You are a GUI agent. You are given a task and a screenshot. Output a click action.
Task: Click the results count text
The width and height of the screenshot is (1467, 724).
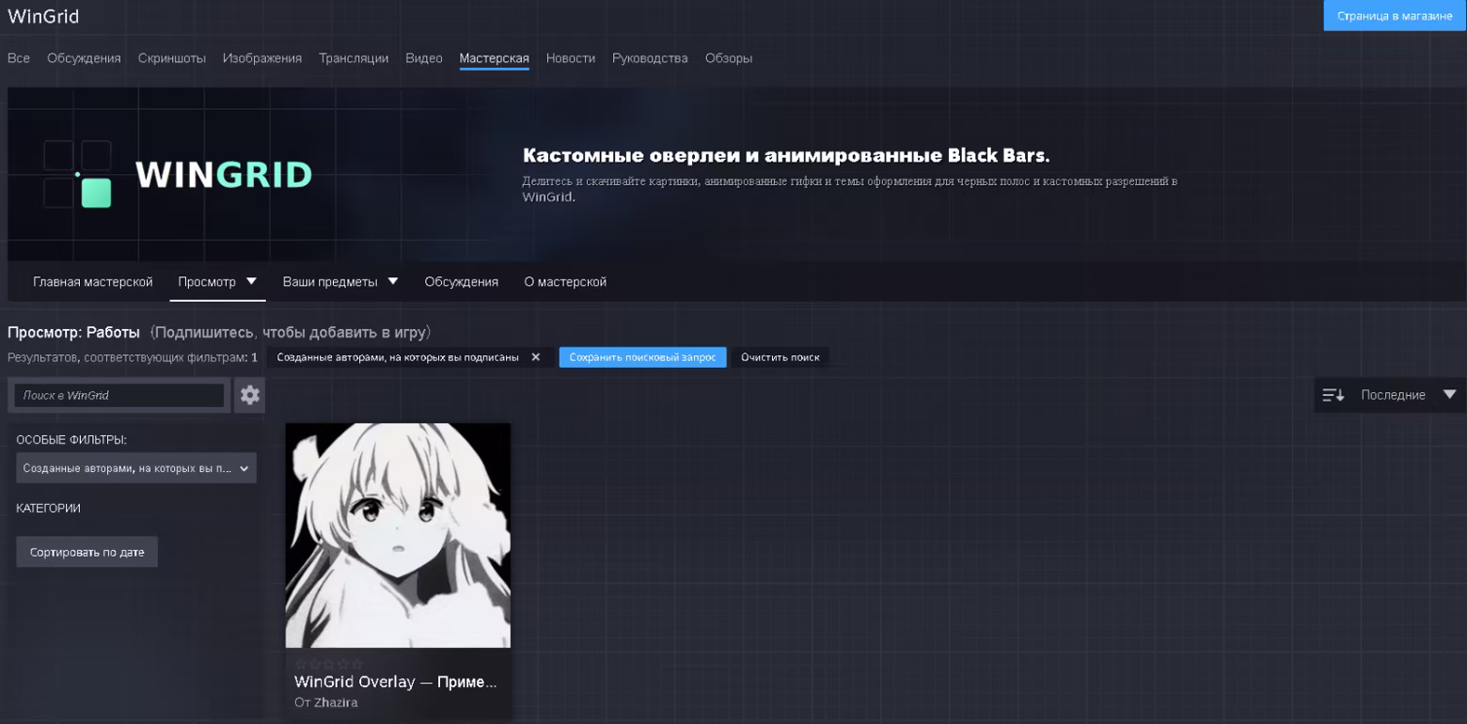pyautogui.click(x=133, y=357)
